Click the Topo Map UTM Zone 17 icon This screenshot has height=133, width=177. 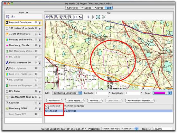[x=7, y=97]
